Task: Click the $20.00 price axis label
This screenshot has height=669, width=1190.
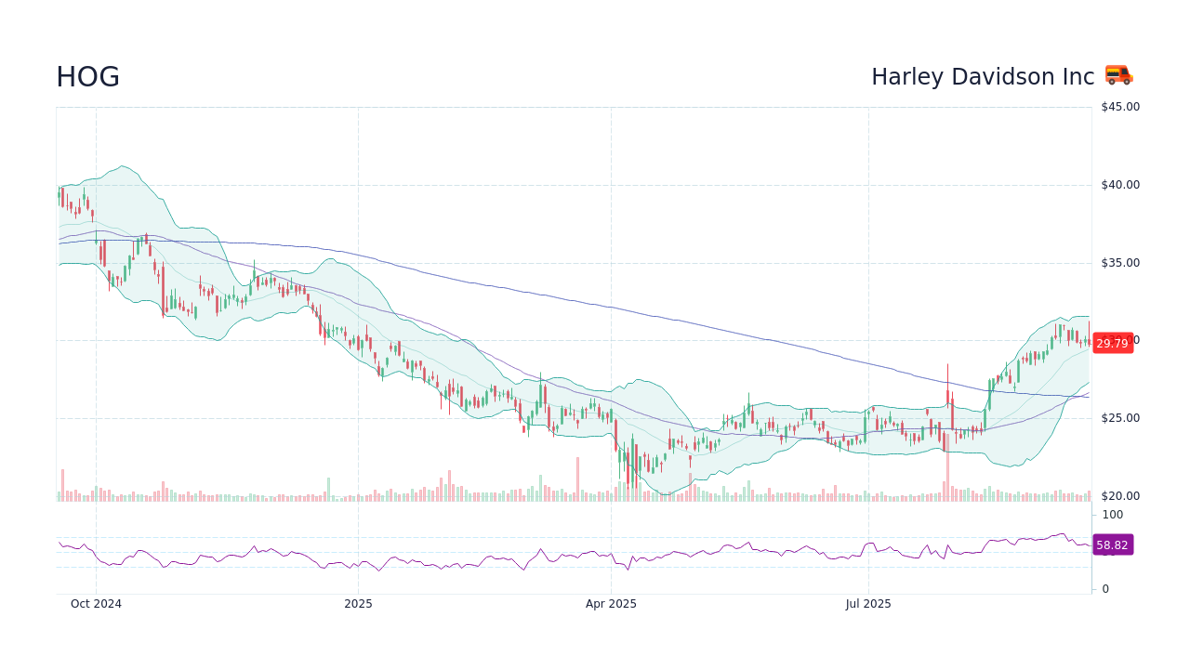Action: [x=1120, y=496]
